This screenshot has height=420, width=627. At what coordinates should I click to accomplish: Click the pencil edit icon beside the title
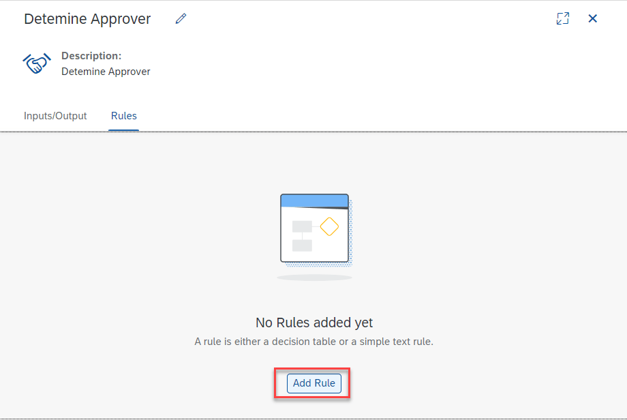click(x=181, y=19)
